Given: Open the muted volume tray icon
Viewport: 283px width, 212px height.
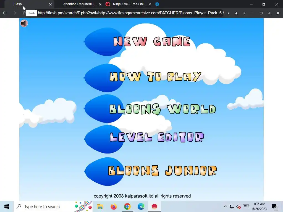Looking at the screenshot, I should 239,206.
